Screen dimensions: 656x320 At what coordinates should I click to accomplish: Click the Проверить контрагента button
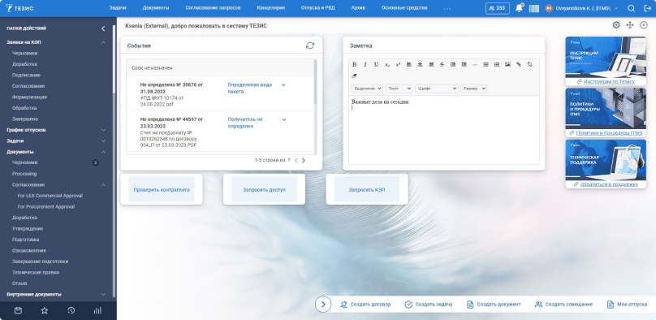tap(162, 189)
